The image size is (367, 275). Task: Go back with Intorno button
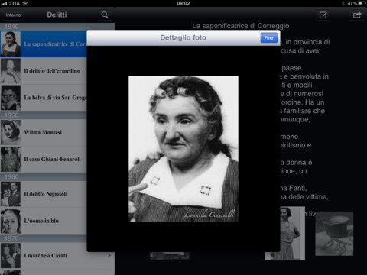(x=13, y=15)
